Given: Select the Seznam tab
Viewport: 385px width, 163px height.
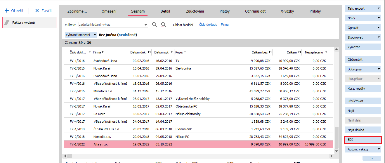Looking at the screenshot, I should coord(138,11).
